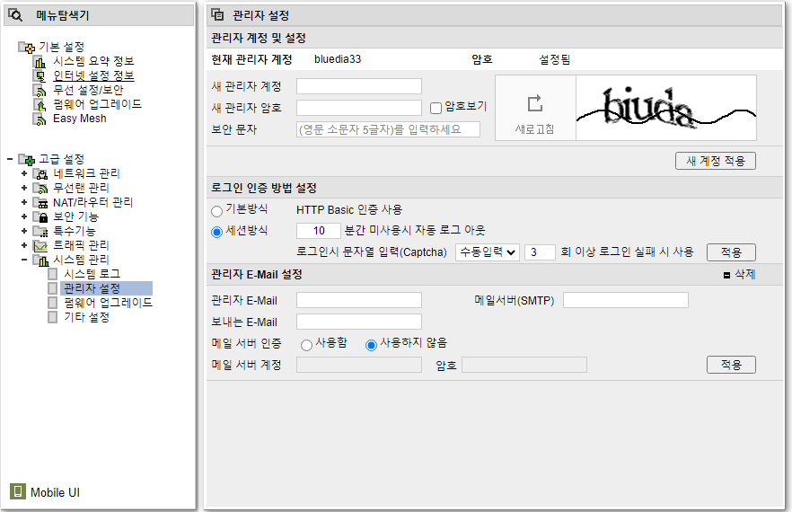Expand the NAT/라우터 관리 node
This screenshot has height=512, width=792.
point(23,202)
